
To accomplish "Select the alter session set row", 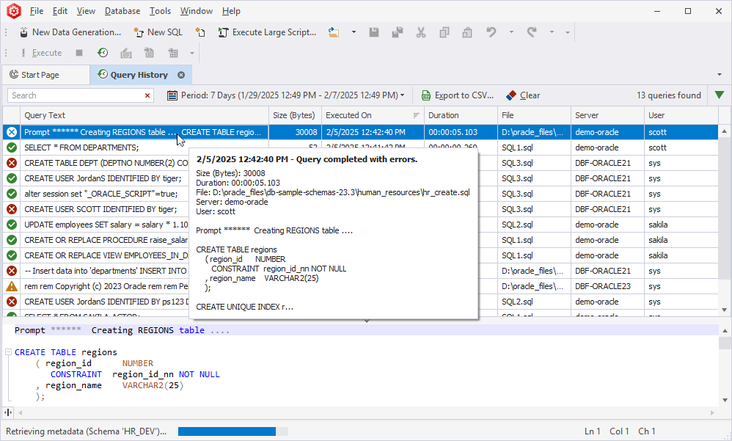I will (x=359, y=194).
